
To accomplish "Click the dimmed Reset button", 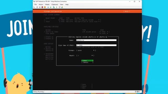I will [x=86, y=86].
